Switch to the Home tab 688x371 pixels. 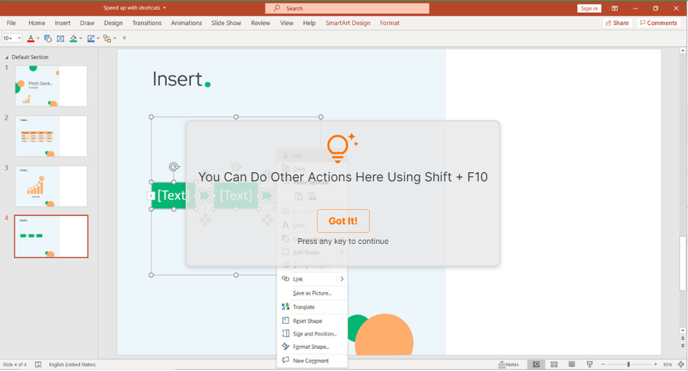(x=36, y=23)
